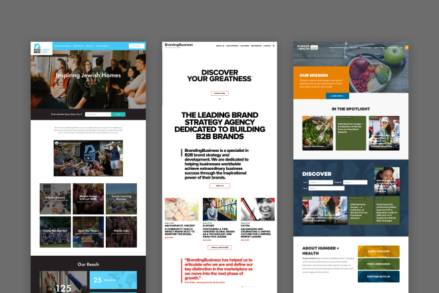439x293 pixels.
Task: Play the Moishe House video thumbnail
Action: pyautogui.click(x=88, y=158)
